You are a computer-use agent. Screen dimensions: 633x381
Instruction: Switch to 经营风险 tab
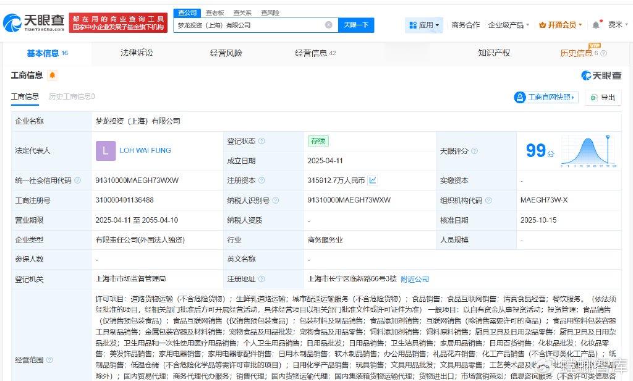[x=226, y=53]
